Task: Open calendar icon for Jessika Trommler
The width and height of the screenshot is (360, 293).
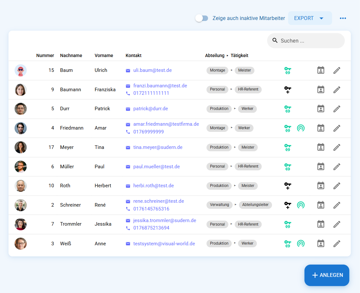Action: 321,224
